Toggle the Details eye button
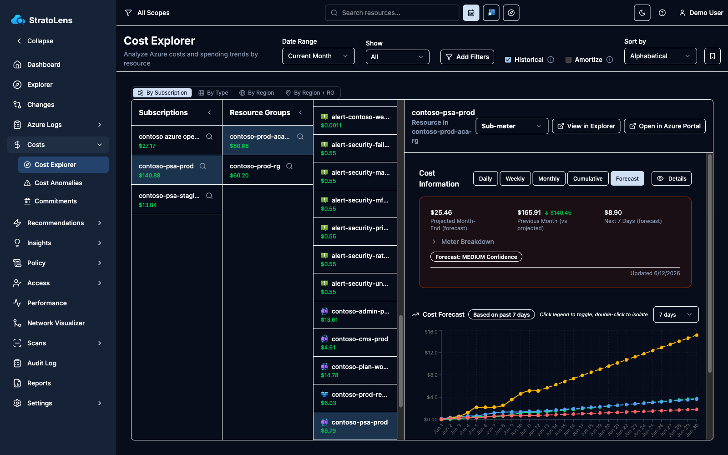The width and height of the screenshot is (728, 455). coord(672,178)
